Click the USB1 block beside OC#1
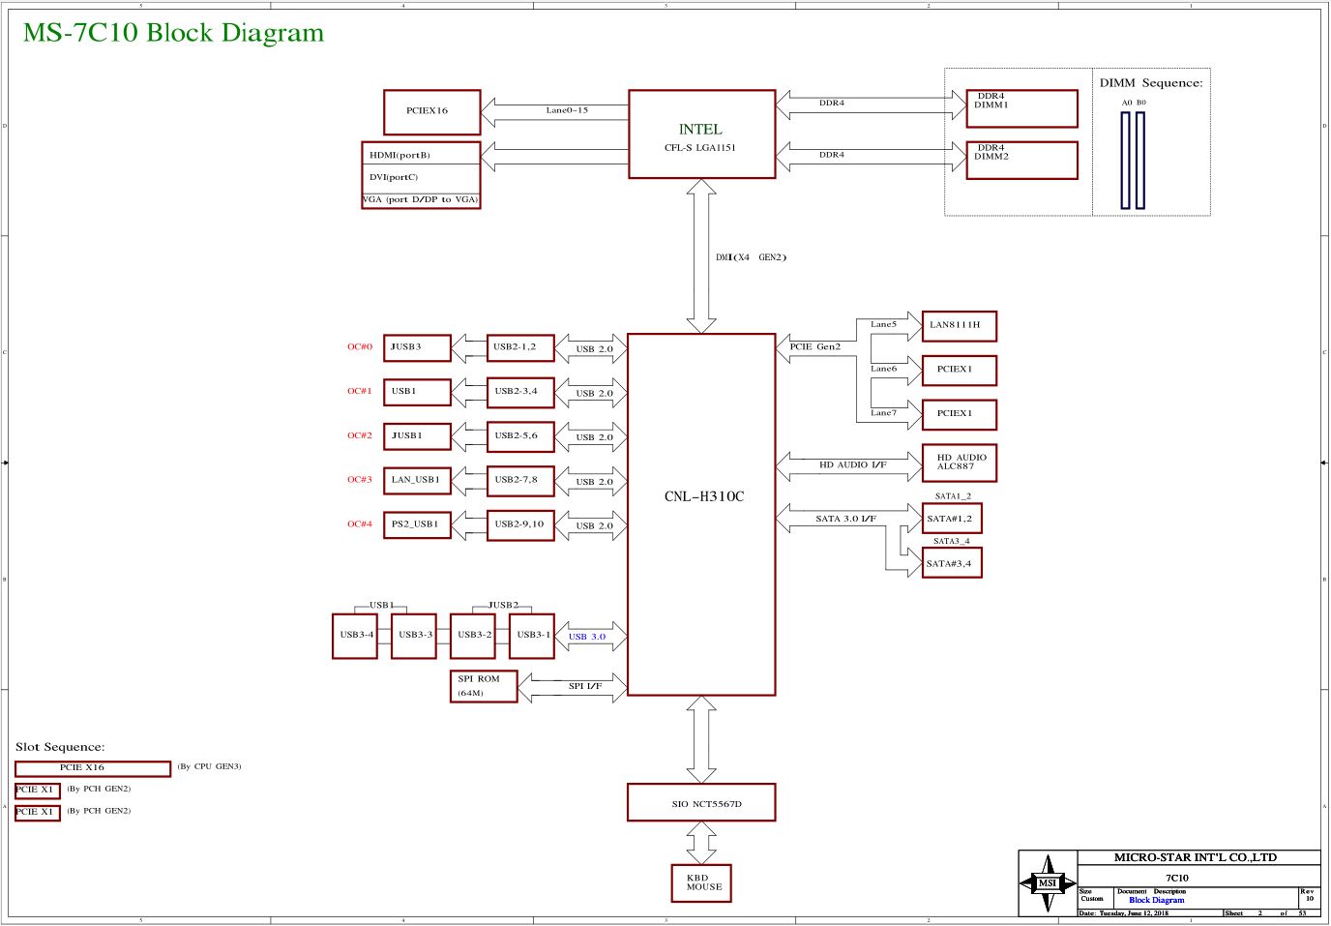1331x926 pixels. pyautogui.click(x=418, y=392)
